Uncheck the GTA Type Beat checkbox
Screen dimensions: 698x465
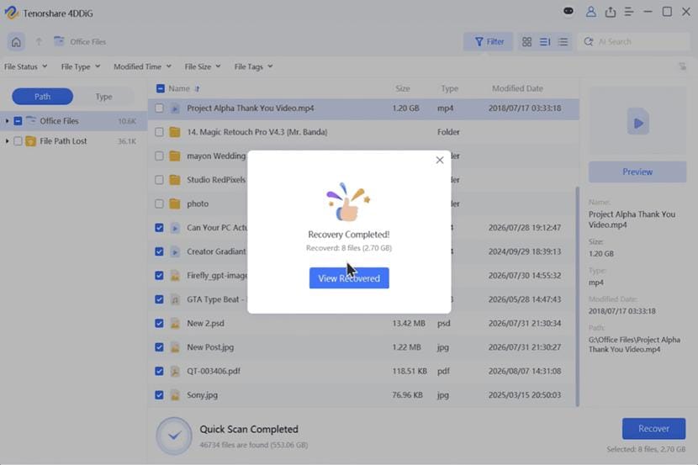tap(159, 299)
